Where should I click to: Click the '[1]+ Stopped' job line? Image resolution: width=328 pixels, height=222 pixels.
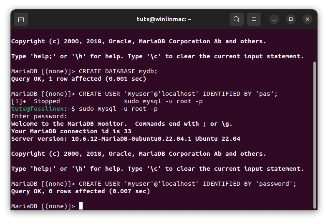pyautogui.click(x=107, y=101)
